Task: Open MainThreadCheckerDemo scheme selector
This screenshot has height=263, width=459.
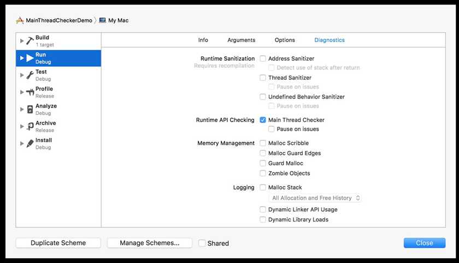Action: coord(59,20)
